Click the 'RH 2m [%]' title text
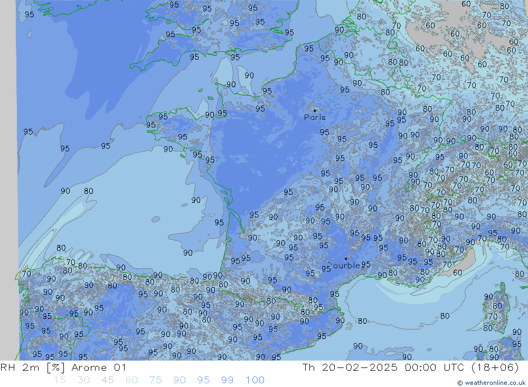This screenshot has height=387, width=528. click(33, 367)
